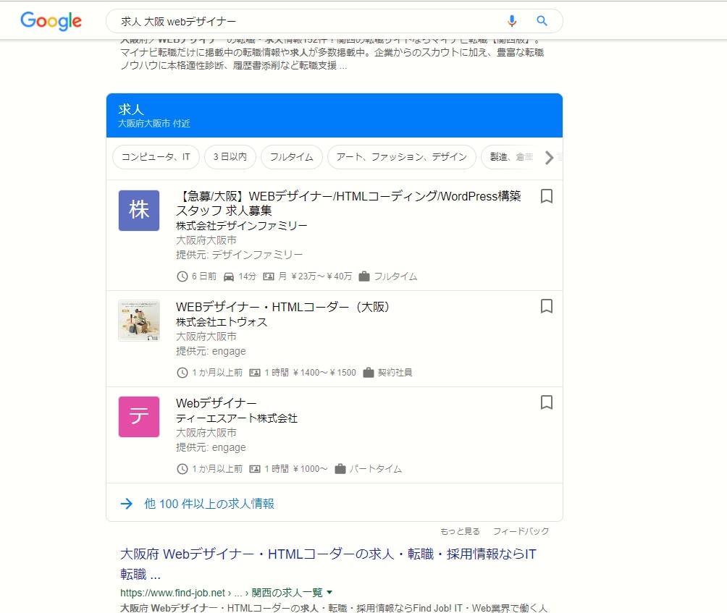Image resolution: width=727 pixels, height=613 pixels.
Task: Click company name ティーエスアート株式会社
Action: (x=237, y=418)
